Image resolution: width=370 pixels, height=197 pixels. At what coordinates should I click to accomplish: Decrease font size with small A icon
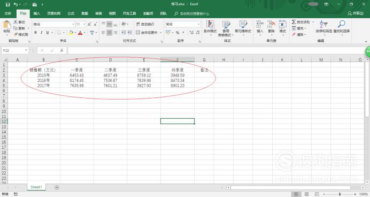[95, 24]
